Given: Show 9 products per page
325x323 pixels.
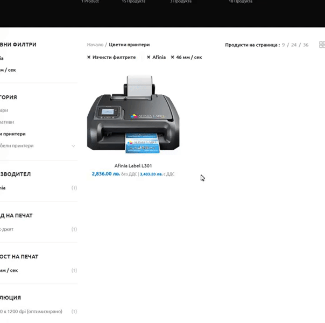Looking at the screenshot, I should [x=284, y=45].
